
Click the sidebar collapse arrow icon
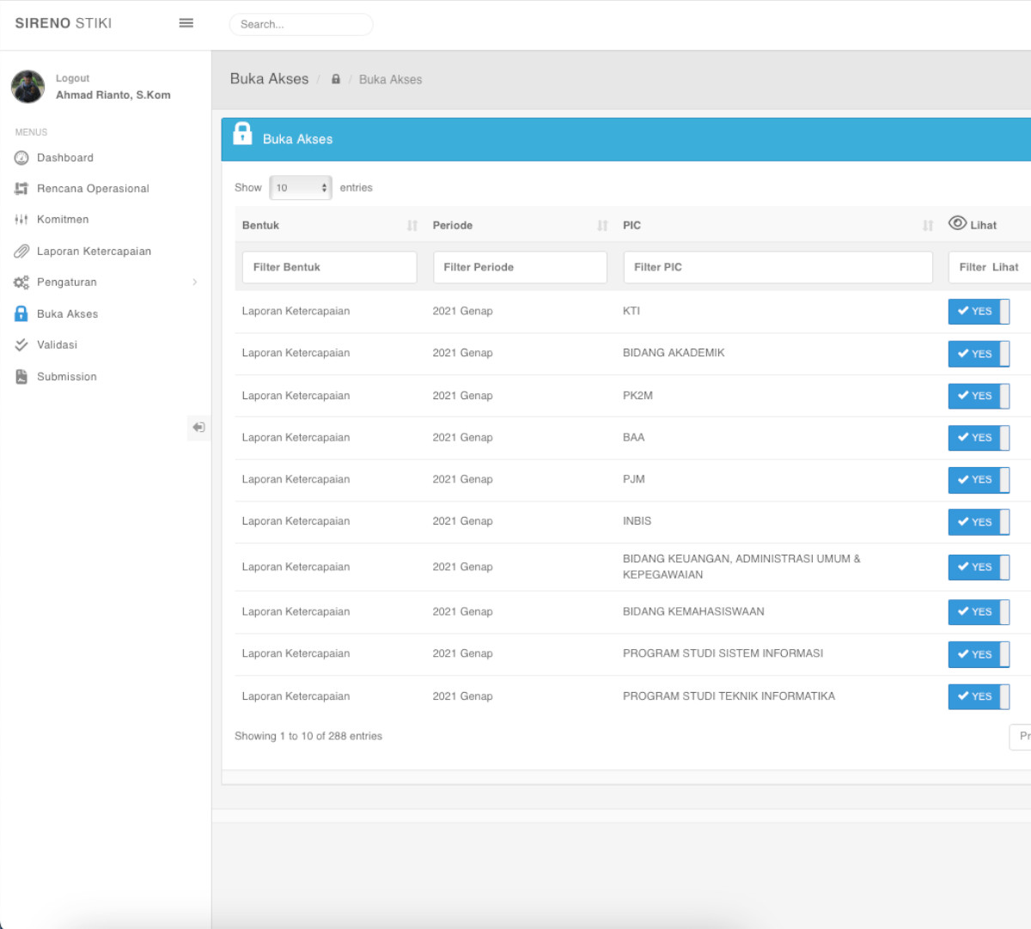[198, 428]
